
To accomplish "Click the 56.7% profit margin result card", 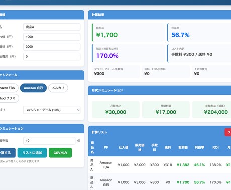I will pyautogui.click(x=199, y=32).
